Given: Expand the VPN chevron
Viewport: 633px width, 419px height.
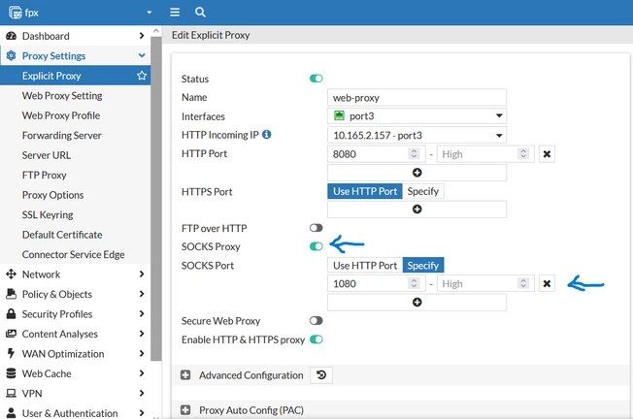Looking at the screenshot, I should [x=142, y=393].
